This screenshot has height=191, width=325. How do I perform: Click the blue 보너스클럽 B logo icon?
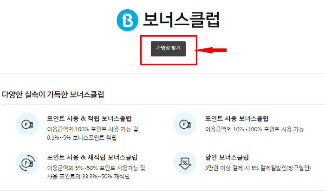pos(127,20)
